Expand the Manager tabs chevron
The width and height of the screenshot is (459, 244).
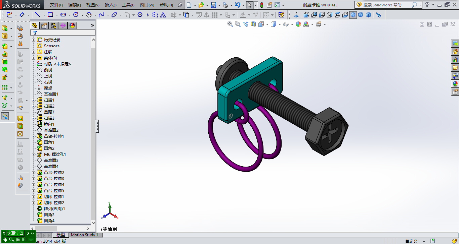coord(92,25)
